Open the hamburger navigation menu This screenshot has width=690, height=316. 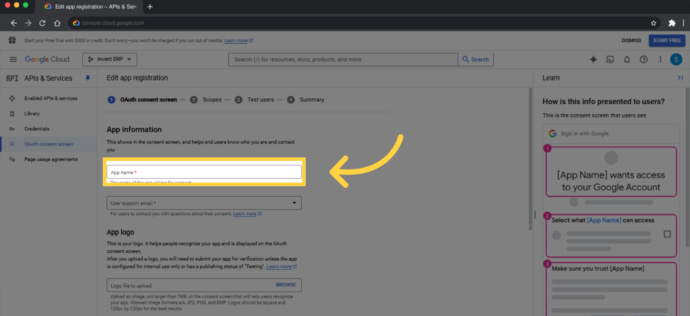13,59
